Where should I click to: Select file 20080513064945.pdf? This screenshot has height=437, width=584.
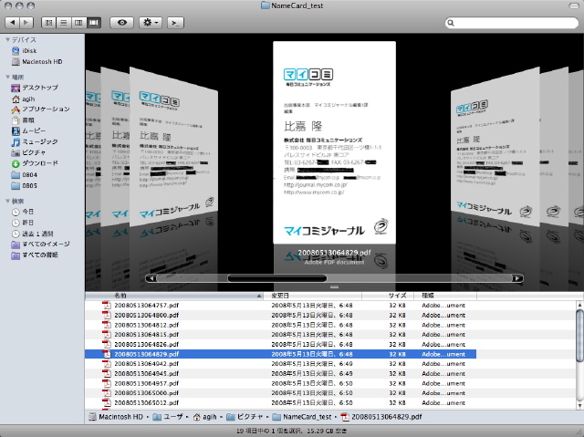pos(280,373)
